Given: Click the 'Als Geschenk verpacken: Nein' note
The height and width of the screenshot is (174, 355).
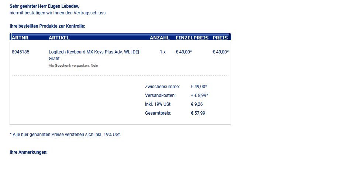Looking at the screenshot, I should (73, 66).
